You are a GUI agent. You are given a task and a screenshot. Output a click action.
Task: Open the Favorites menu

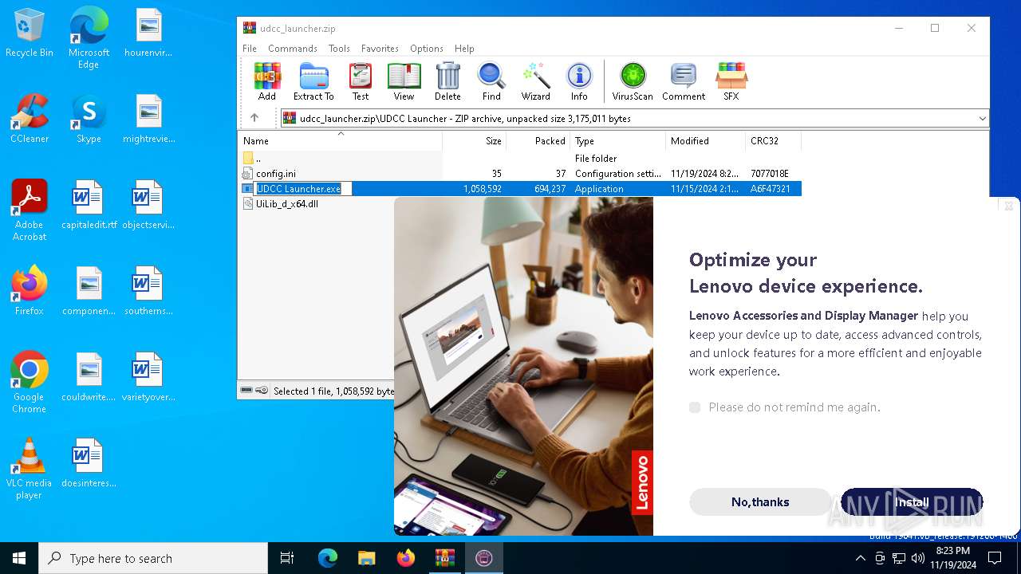pyautogui.click(x=380, y=49)
